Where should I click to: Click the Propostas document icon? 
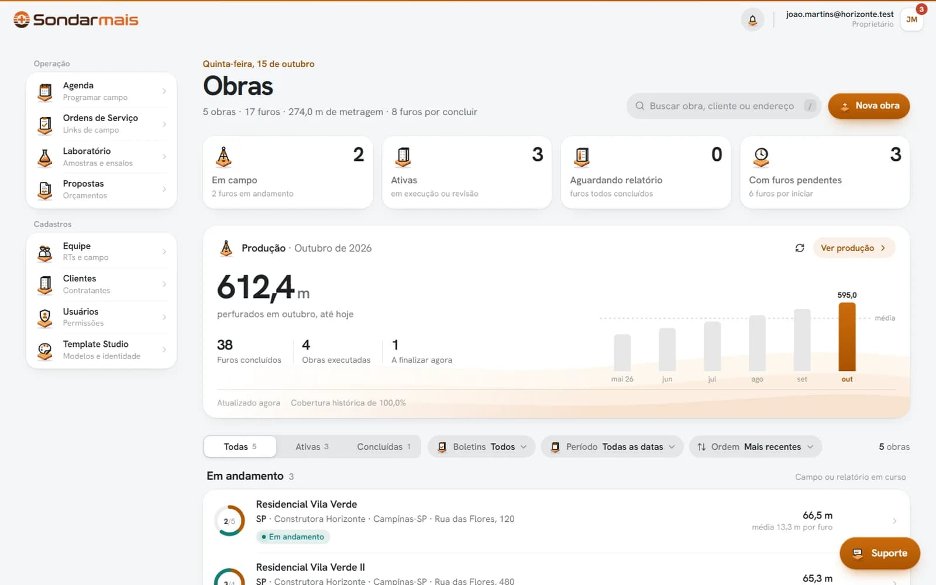(x=45, y=190)
